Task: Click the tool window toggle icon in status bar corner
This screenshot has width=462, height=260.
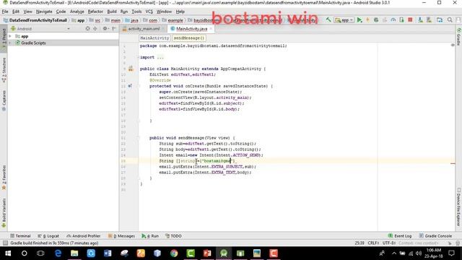Action: pyautogui.click(x=5, y=243)
